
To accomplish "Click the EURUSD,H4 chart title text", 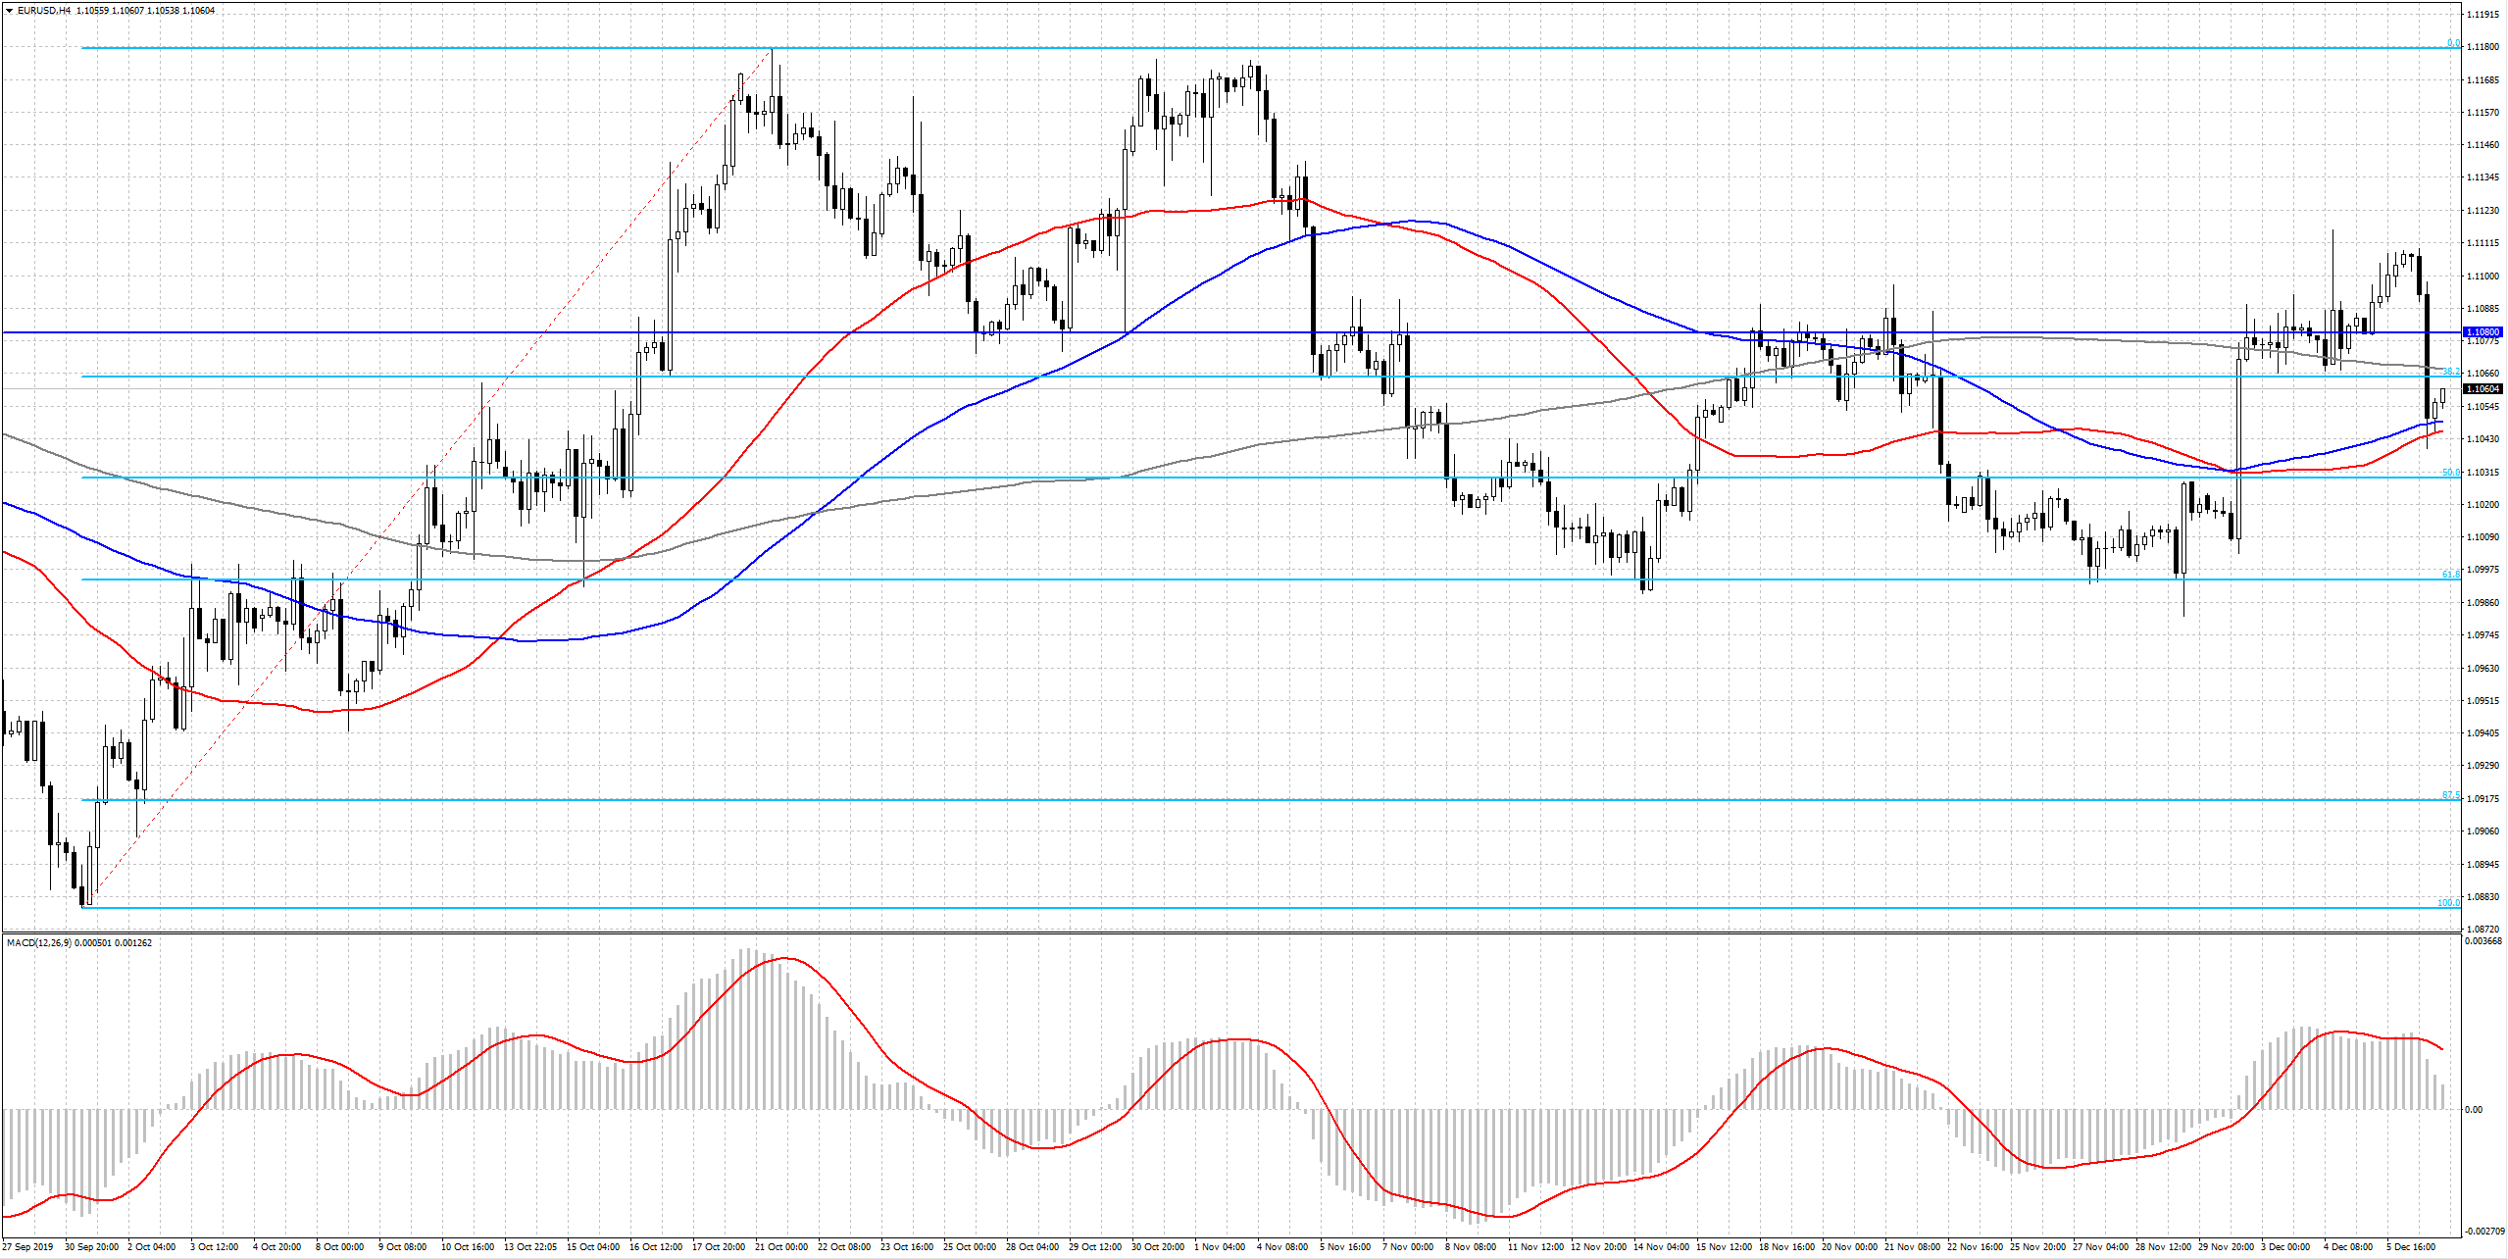I will tap(44, 11).
